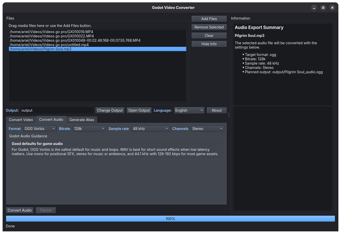Click the Add Files button

(209, 19)
